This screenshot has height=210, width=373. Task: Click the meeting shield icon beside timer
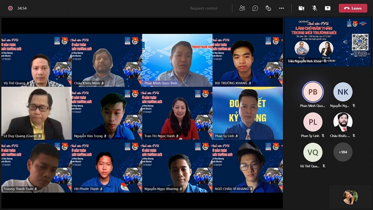point(8,8)
